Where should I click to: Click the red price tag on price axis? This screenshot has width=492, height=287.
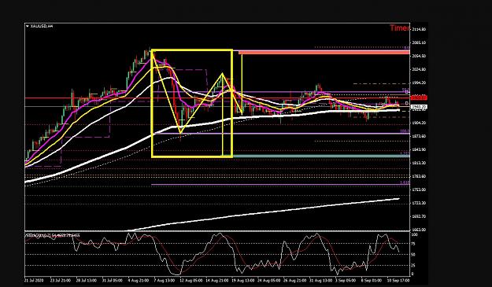(x=420, y=98)
